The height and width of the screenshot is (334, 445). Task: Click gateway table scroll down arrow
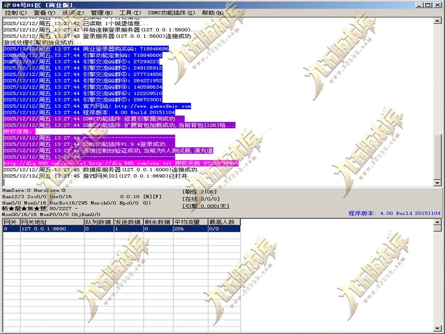click(438, 328)
